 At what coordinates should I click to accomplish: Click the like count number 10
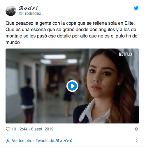pos(14,129)
